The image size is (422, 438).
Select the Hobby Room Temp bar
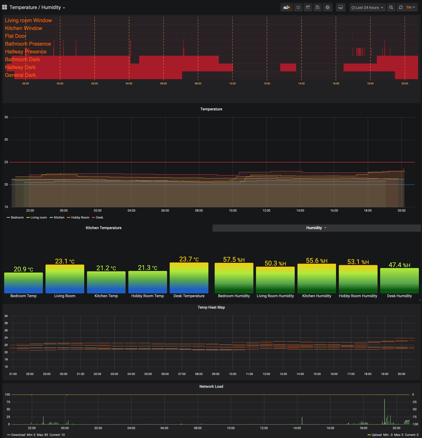148,282
